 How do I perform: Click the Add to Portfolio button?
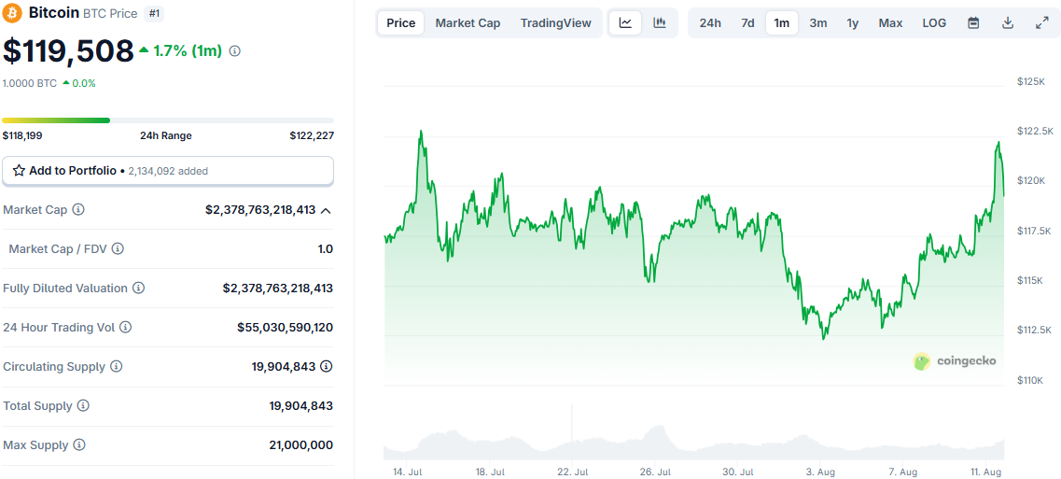point(168,171)
